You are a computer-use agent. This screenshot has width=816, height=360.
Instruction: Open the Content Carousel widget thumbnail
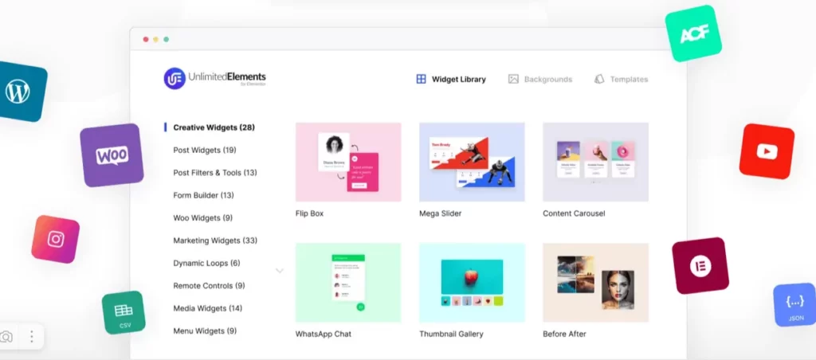point(595,162)
